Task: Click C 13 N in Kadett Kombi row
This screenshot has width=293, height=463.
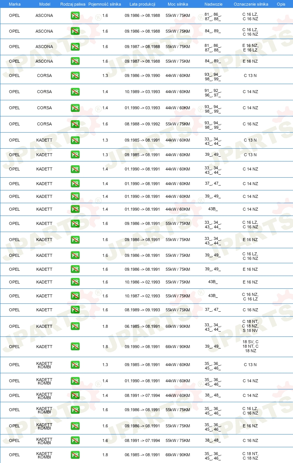Action: (x=250, y=365)
